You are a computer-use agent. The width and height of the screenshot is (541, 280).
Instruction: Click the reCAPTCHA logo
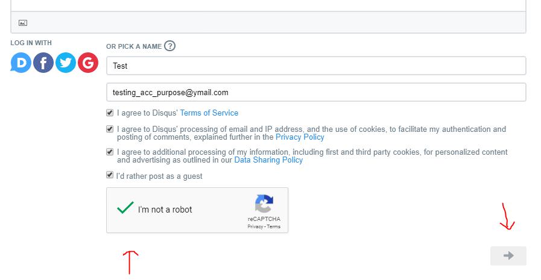pyautogui.click(x=264, y=204)
